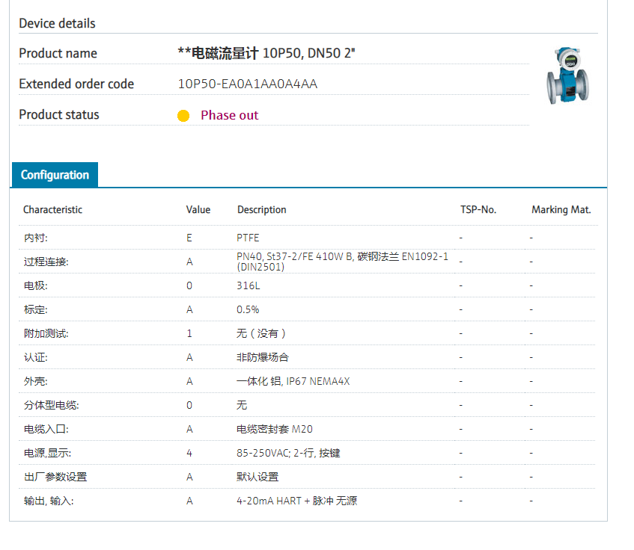
Task: Select the extended order code 10P50-EA0A1AA0A4AA
Action: click(248, 84)
